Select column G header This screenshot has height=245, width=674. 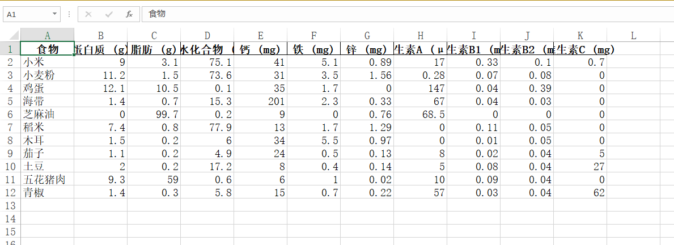point(367,35)
